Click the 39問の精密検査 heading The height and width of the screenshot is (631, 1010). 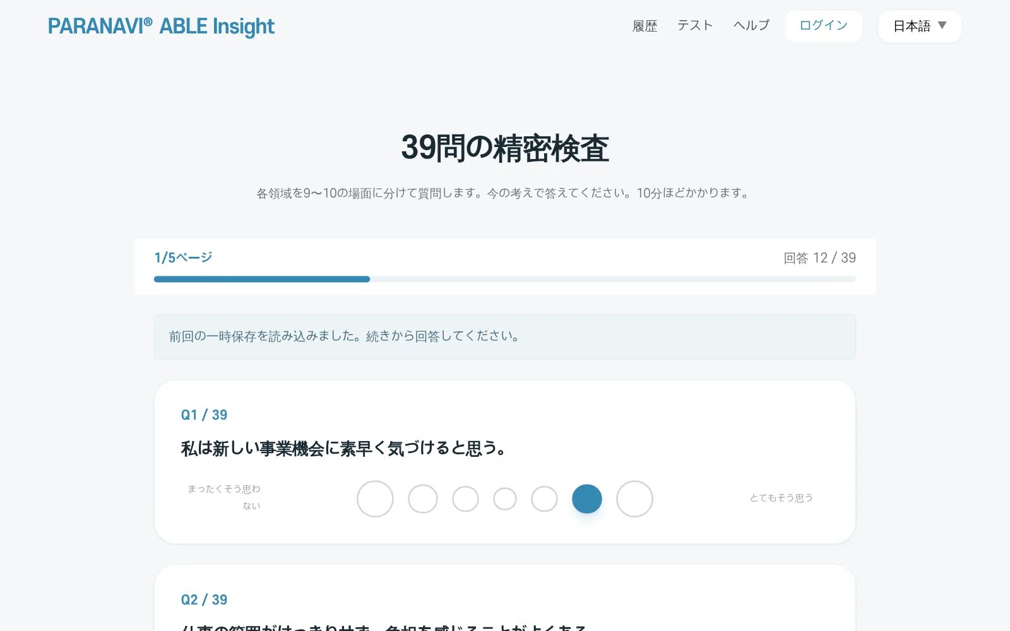click(505, 148)
